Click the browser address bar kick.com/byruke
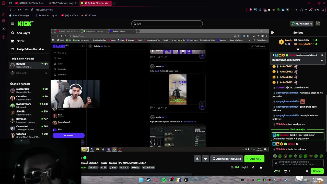Viewport: 327px width, 184px height. tap(44, 10)
